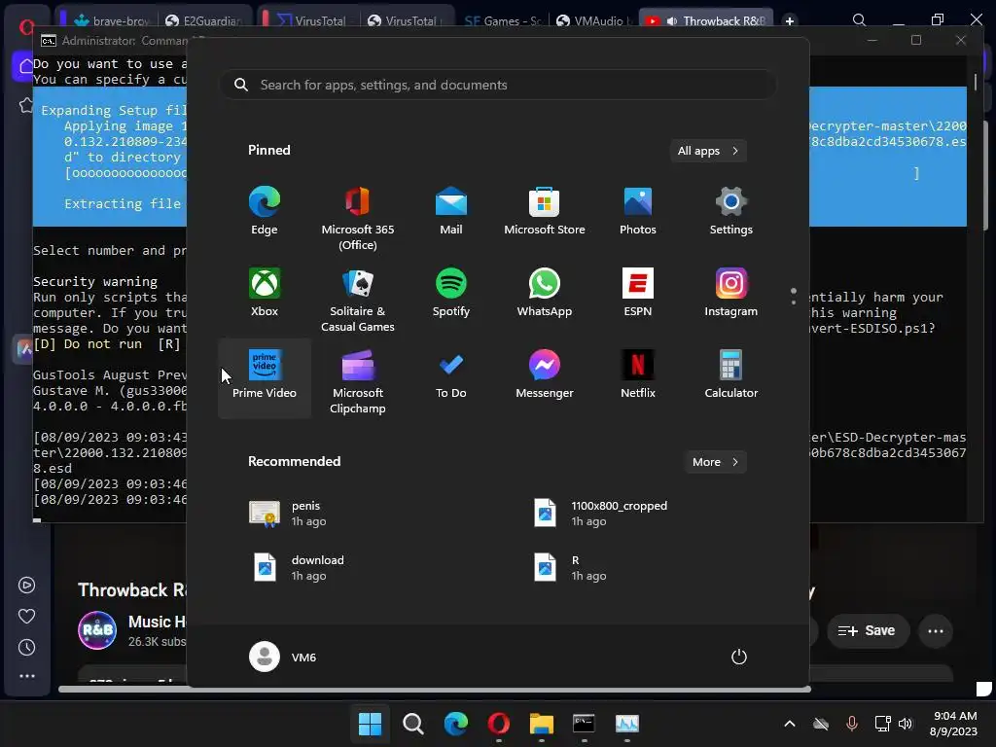Launch Microsoft 365 (Office) from pinned
This screenshot has height=747, width=996.
coord(358,219)
